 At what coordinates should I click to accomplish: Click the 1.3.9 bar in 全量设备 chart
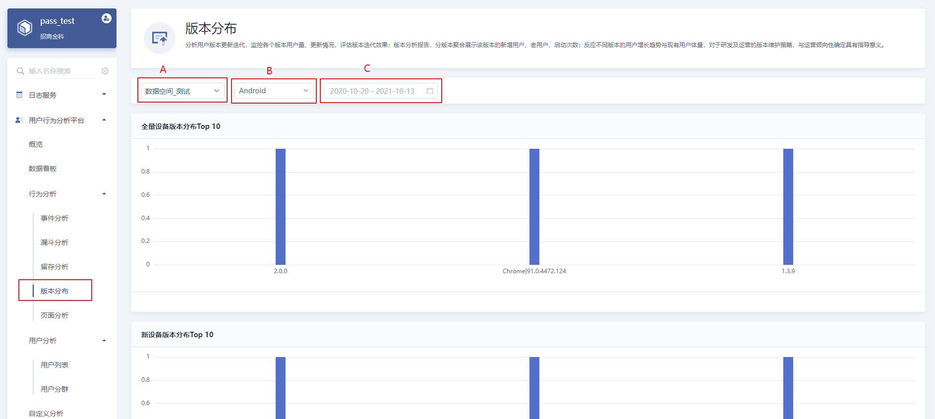tap(788, 207)
